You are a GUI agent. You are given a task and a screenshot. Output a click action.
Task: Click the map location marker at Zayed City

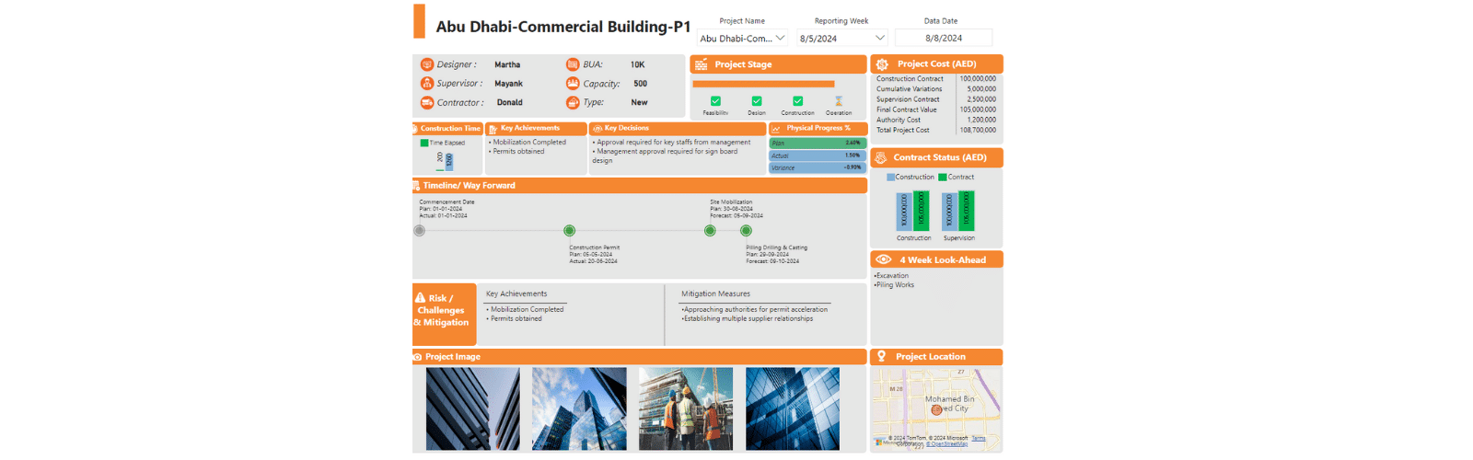936,409
